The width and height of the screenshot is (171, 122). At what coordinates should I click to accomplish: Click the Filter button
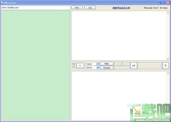coord(107,64)
